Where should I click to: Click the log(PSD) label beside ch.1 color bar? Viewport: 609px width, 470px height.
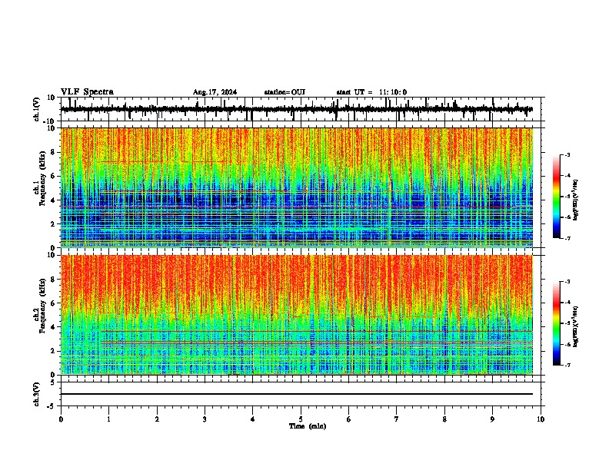(x=575, y=200)
